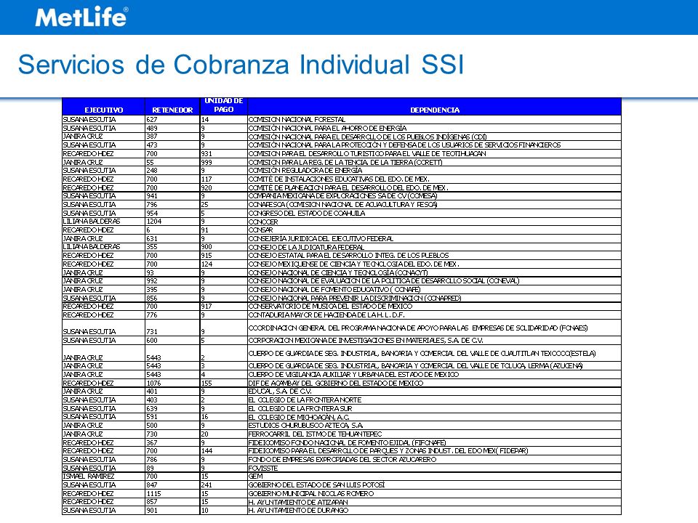Viewport: 698px width, 523px height.
Task: Select retenedor value 1204
Action: (x=153, y=222)
